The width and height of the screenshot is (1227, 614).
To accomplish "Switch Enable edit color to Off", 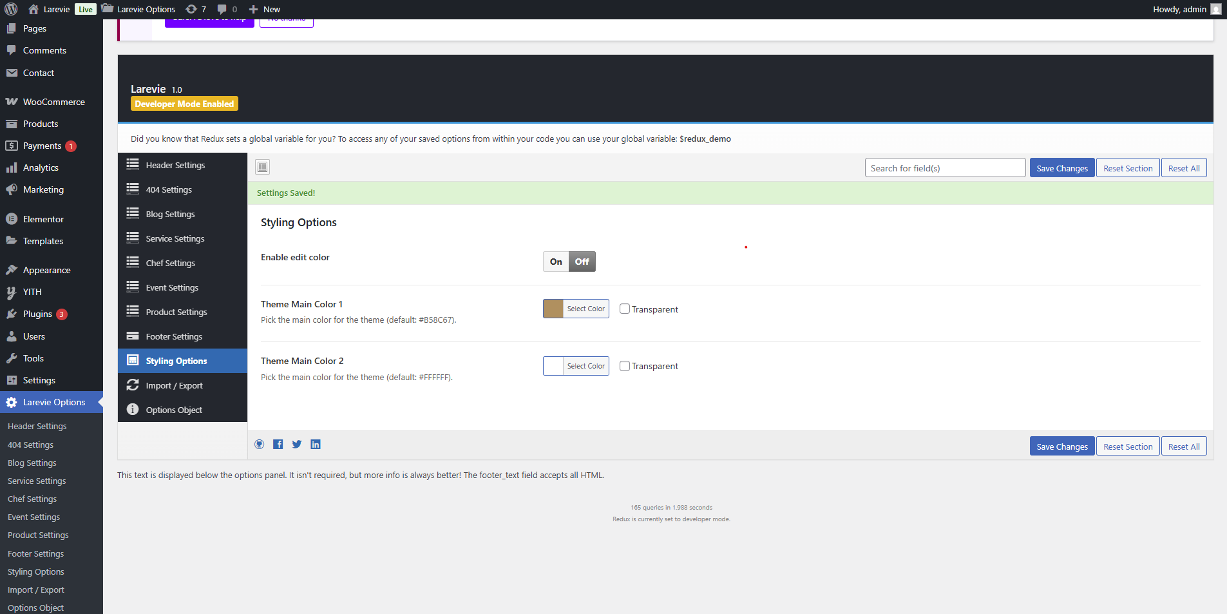I will click(582, 262).
